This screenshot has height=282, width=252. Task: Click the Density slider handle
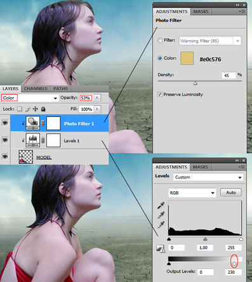click(195, 83)
